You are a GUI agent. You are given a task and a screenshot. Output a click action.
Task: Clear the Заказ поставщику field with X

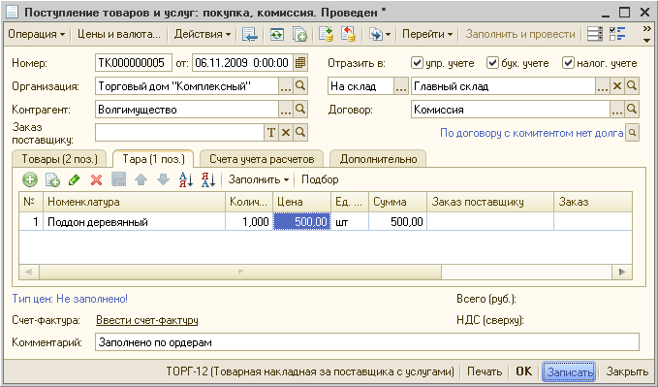coord(286,132)
